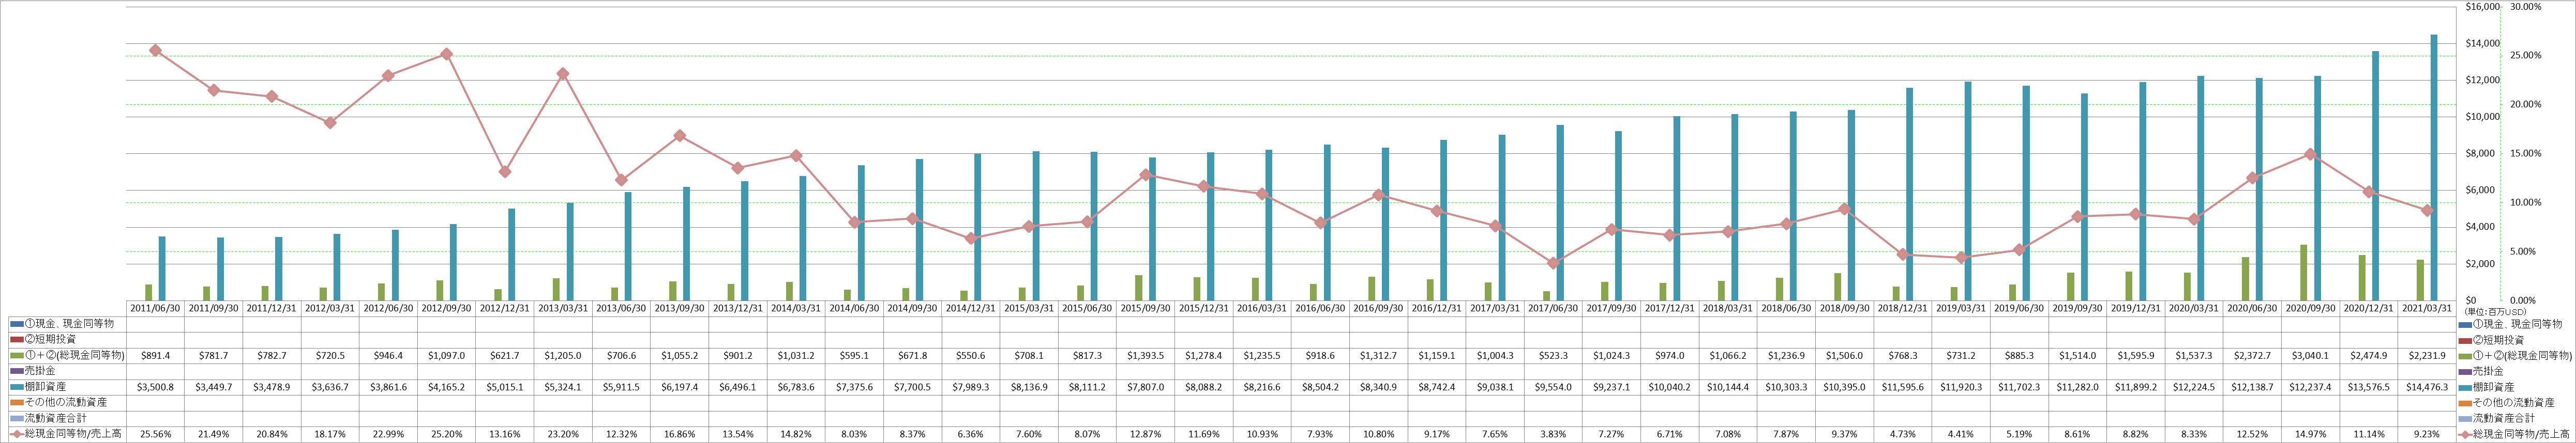Select the 13.16% ratio cell
Viewport: 2576px width, 443px height.
tap(505, 433)
